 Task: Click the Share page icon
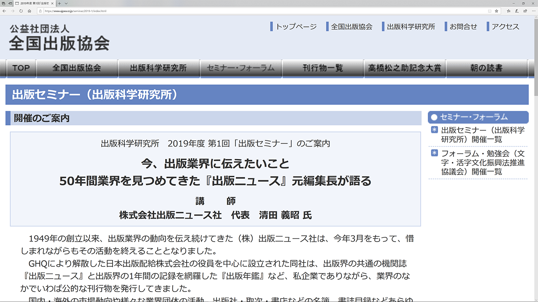point(525,11)
